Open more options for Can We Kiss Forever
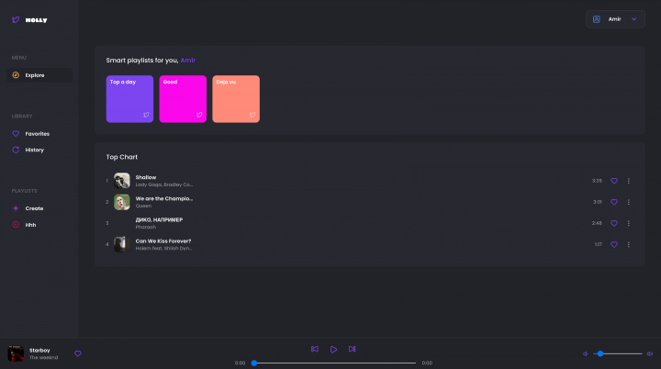 (629, 244)
